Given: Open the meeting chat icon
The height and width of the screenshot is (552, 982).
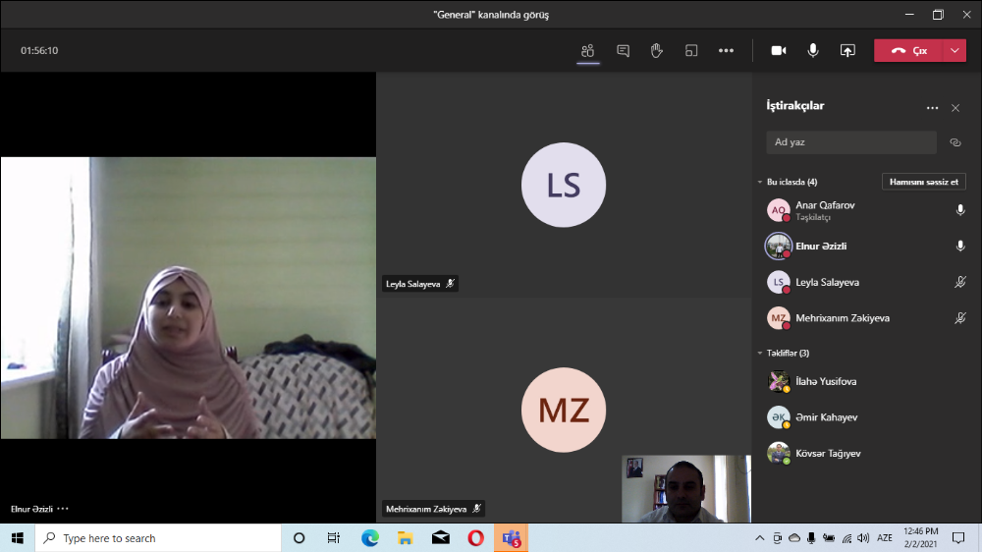Looking at the screenshot, I should (x=623, y=51).
